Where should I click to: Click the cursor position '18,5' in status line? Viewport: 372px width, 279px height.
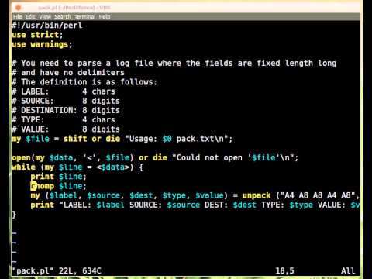point(284,271)
